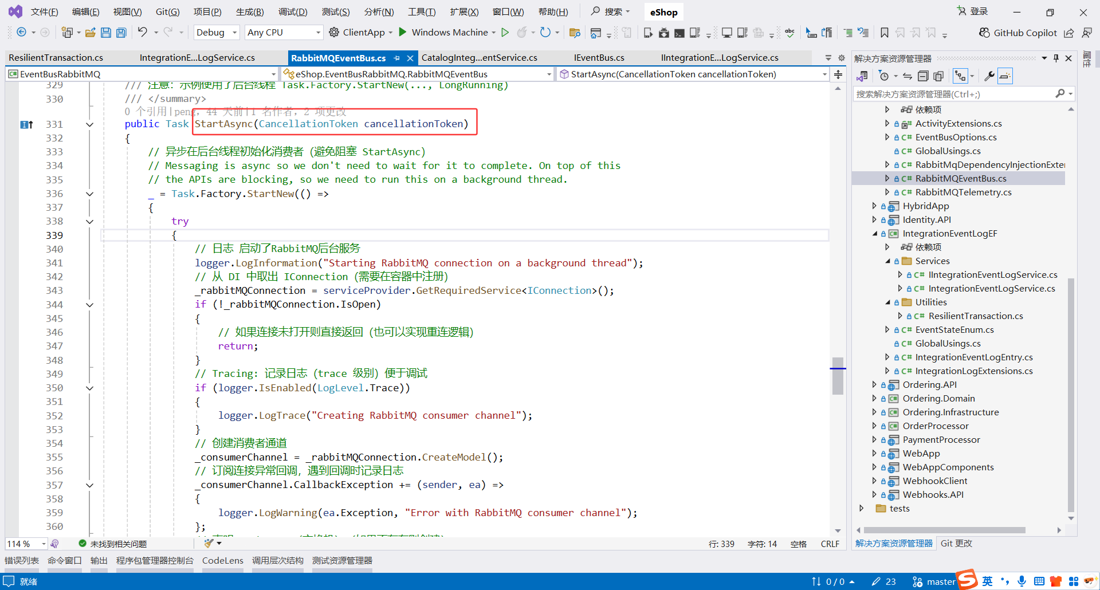The height and width of the screenshot is (590, 1100).
Task: Click the Find in Files folder icon
Action: (x=575, y=33)
